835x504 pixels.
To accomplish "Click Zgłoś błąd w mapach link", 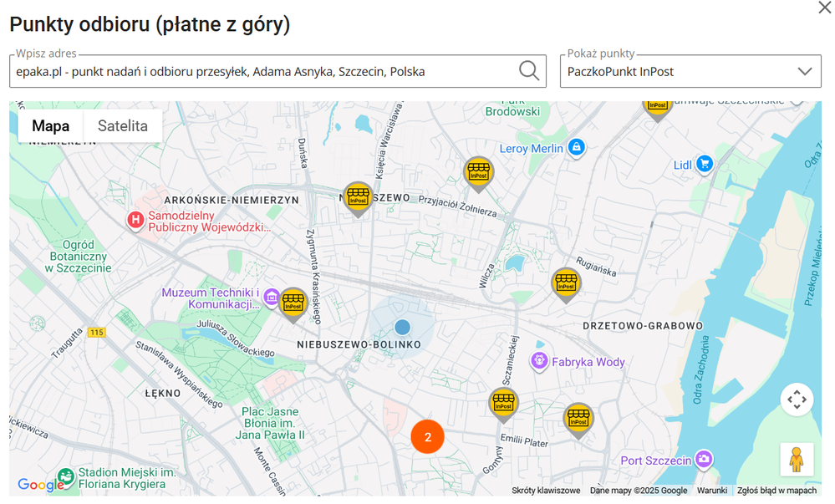I will coord(776,490).
